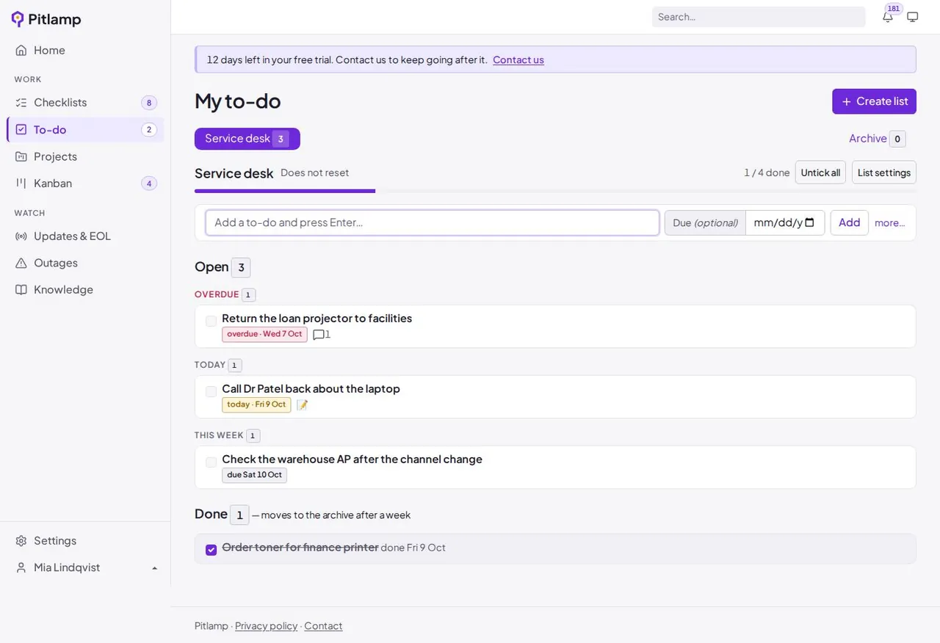
Task: Click the Kanban board icon in the sidebar
Action: click(21, 184)
